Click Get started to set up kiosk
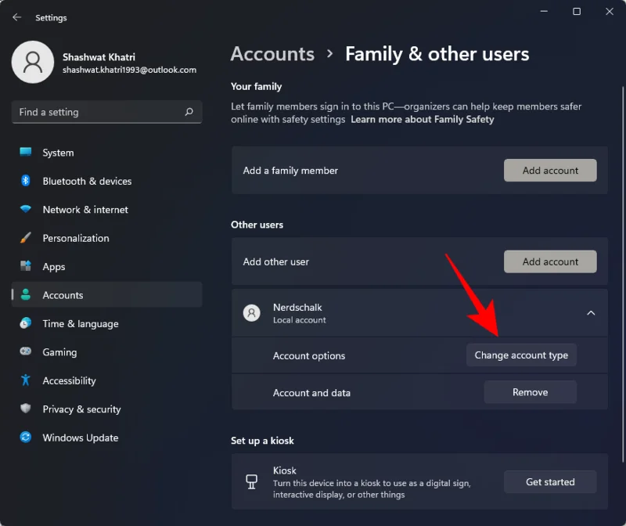This screenshot has width=626, height=526. coord(550,481)
